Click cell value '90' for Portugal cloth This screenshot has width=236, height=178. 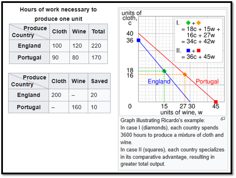pyautogui.click(x=55, y=58)
